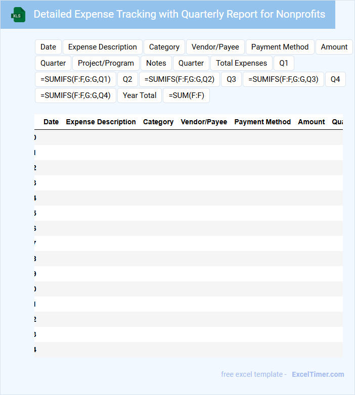Open the ExcelTimer.com link
The height and width of the screenshot is (395, 355).
(x=318, y=374)
